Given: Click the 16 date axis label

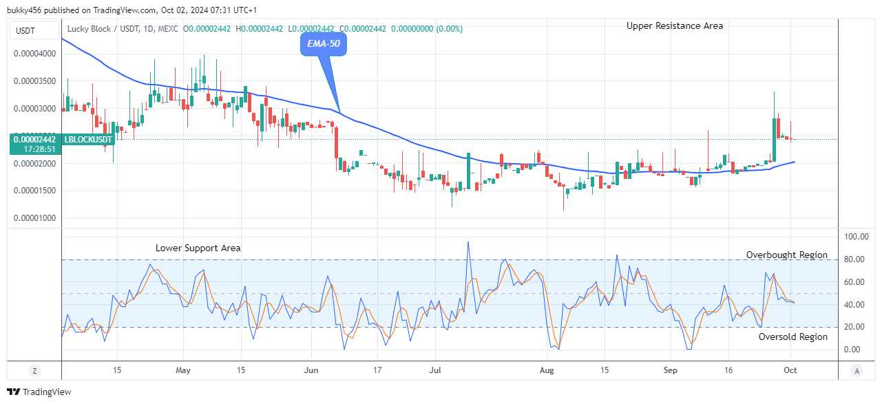Looking at the screenshot, I should pos(728,370).
